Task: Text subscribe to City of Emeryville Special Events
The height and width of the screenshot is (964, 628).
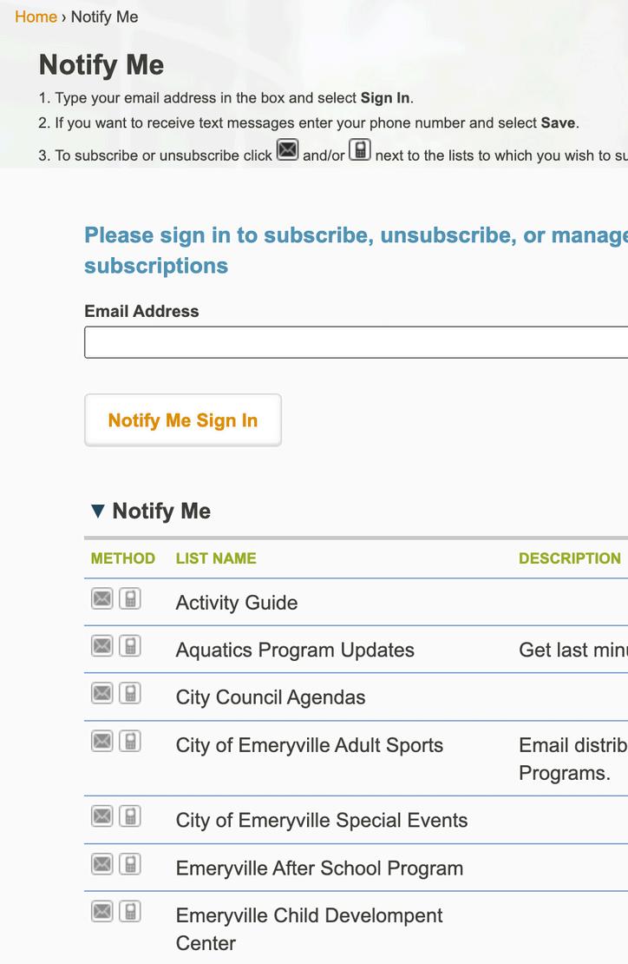Action: click(x=130, y=816)
